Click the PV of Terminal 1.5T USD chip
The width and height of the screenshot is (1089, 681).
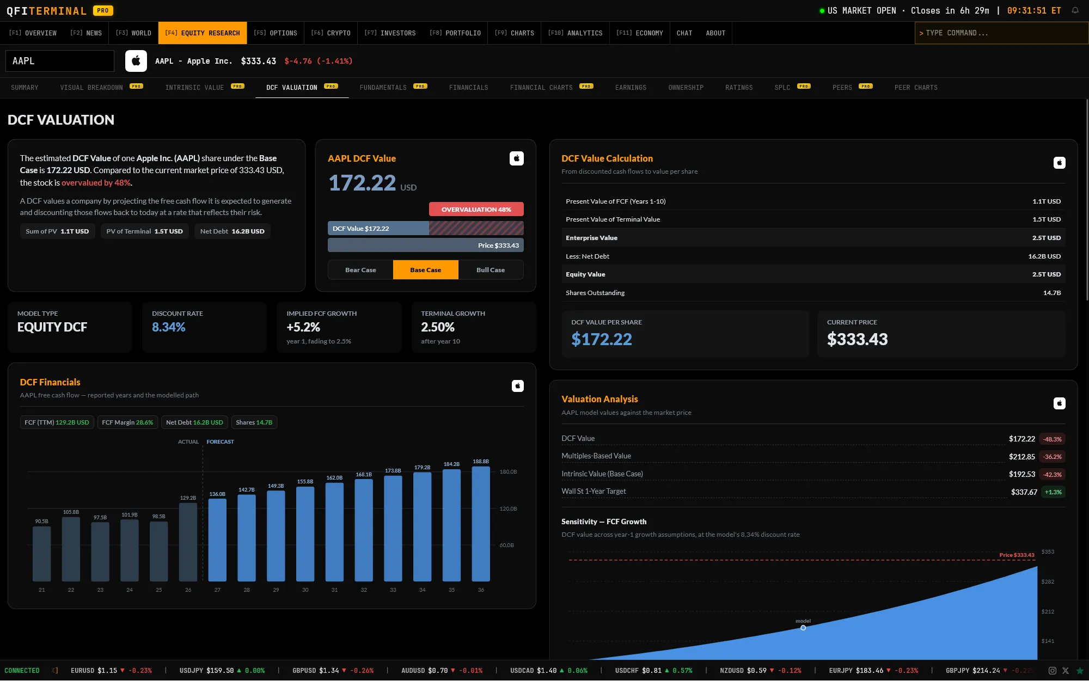point(145,231)
